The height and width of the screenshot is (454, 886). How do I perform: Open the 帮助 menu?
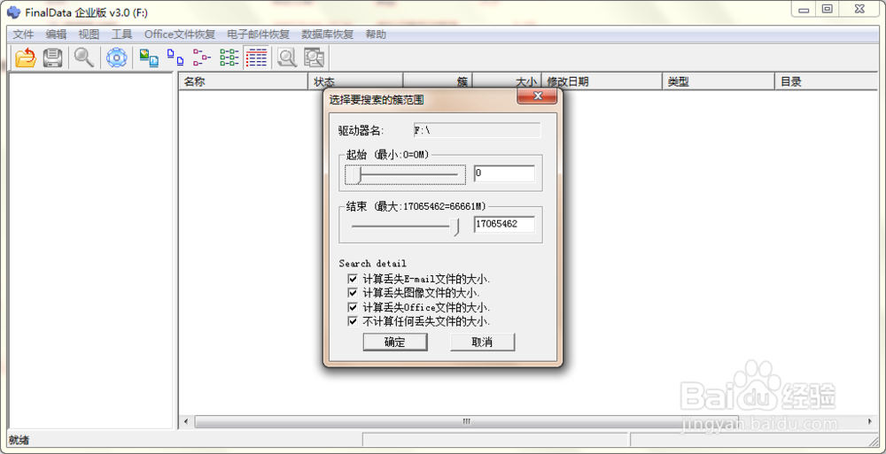tap(376, 35)
